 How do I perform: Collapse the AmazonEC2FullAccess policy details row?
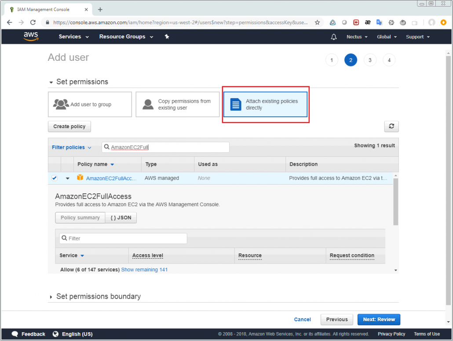pyautogui.click(x=66, y=178)
